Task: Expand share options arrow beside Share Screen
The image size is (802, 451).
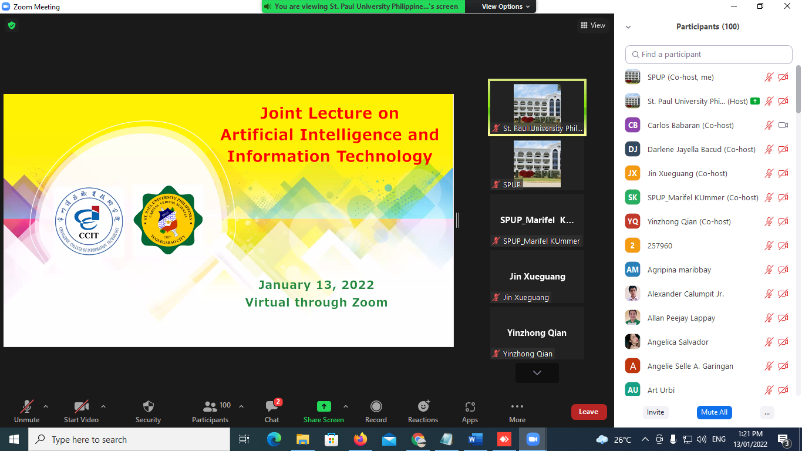Action: [345, 406]
